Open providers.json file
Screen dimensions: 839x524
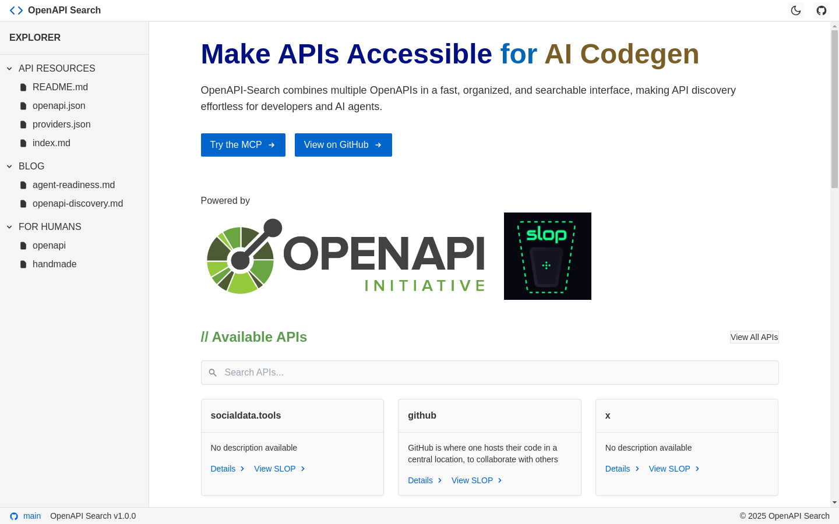[x=62, y=125]
